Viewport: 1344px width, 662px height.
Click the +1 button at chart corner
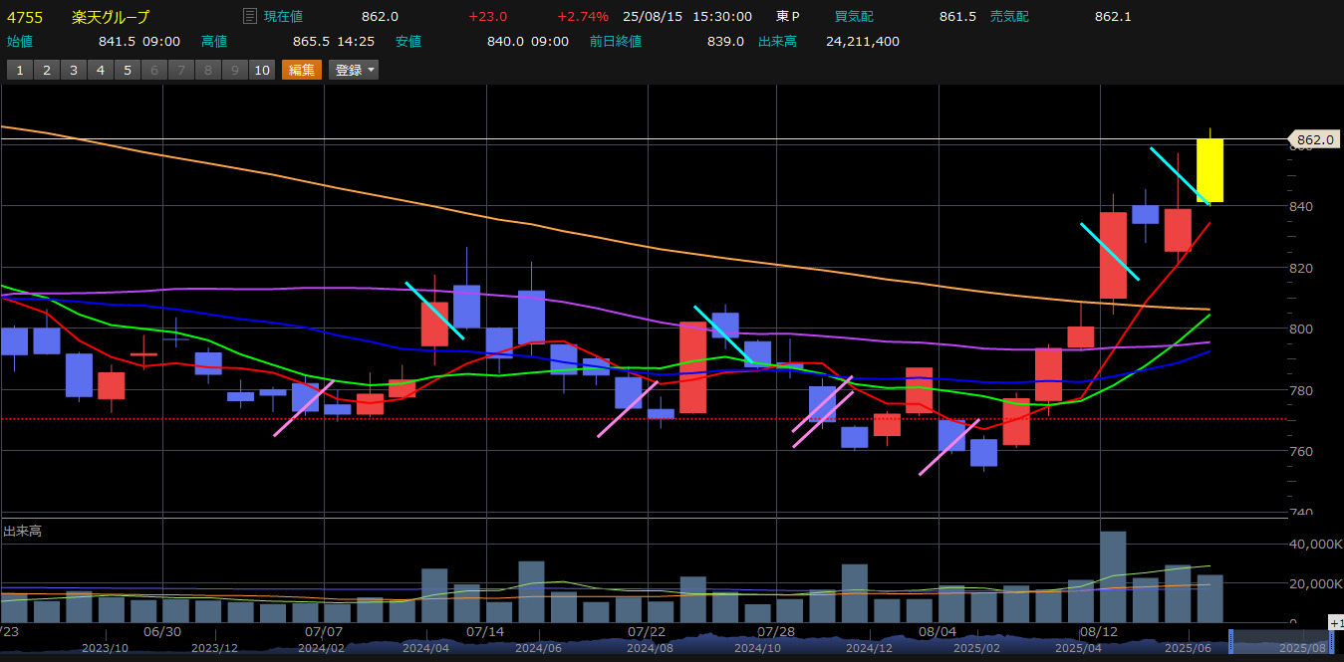click(1335, 622)
